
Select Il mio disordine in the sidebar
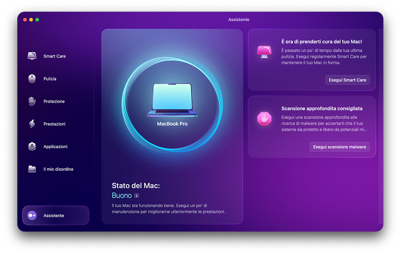pos(56,169)
